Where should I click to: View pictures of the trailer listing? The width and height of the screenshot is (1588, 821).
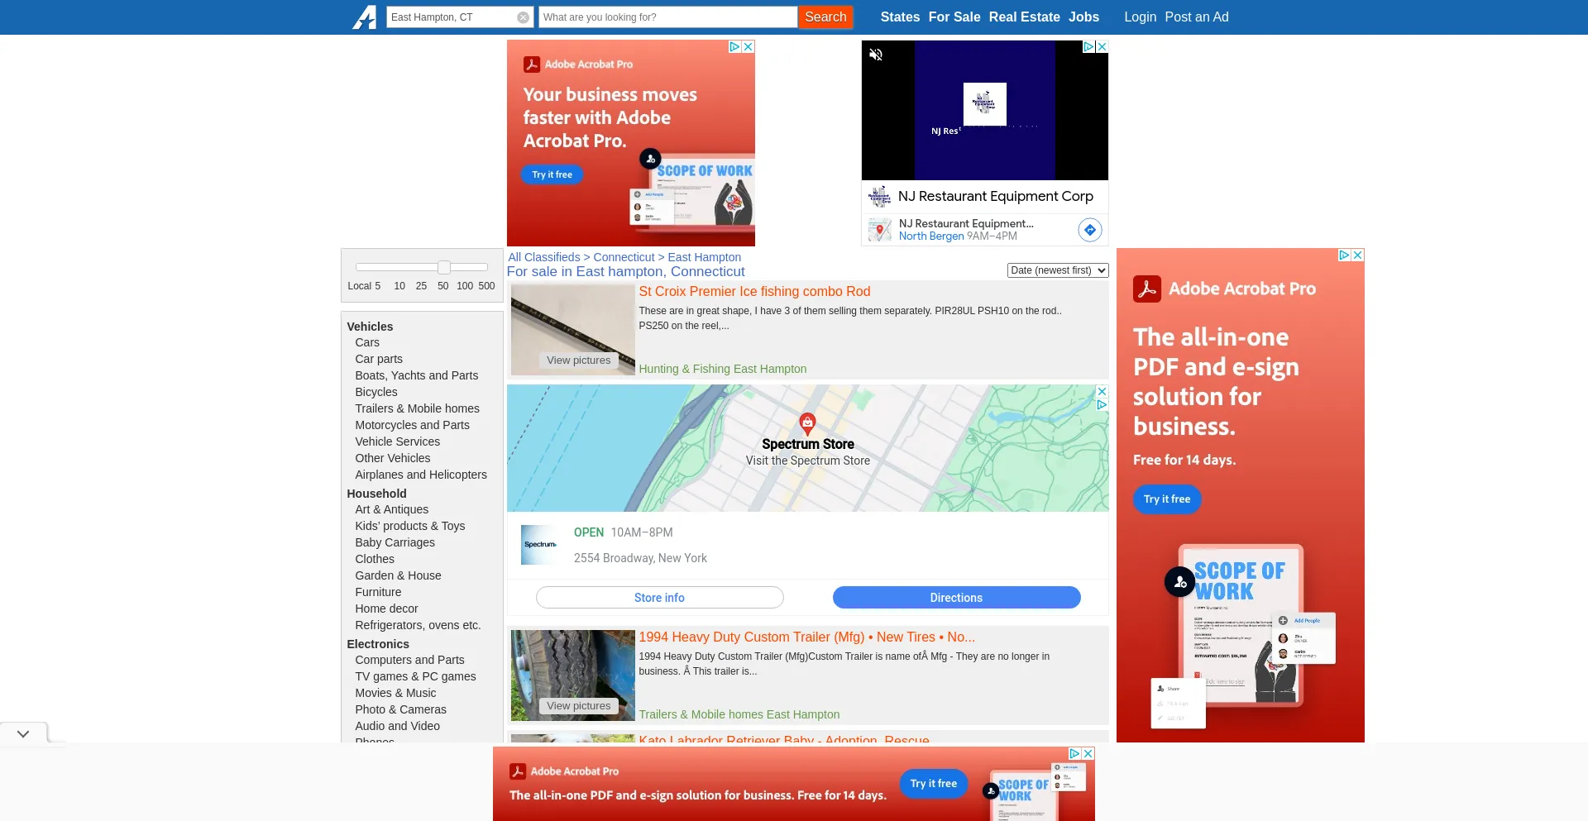578,706
